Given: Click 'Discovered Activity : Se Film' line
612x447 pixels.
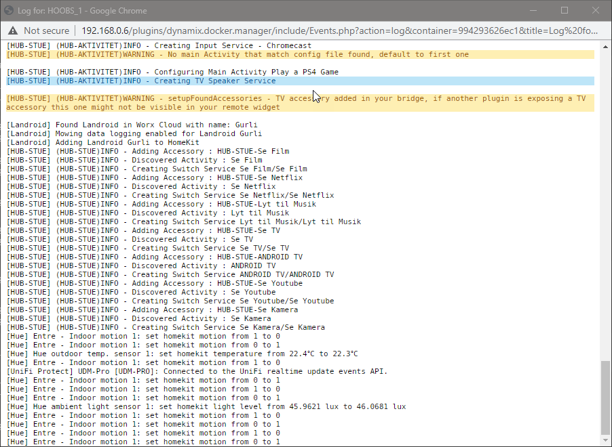Looking at the screenshot, I should (134, 160).
